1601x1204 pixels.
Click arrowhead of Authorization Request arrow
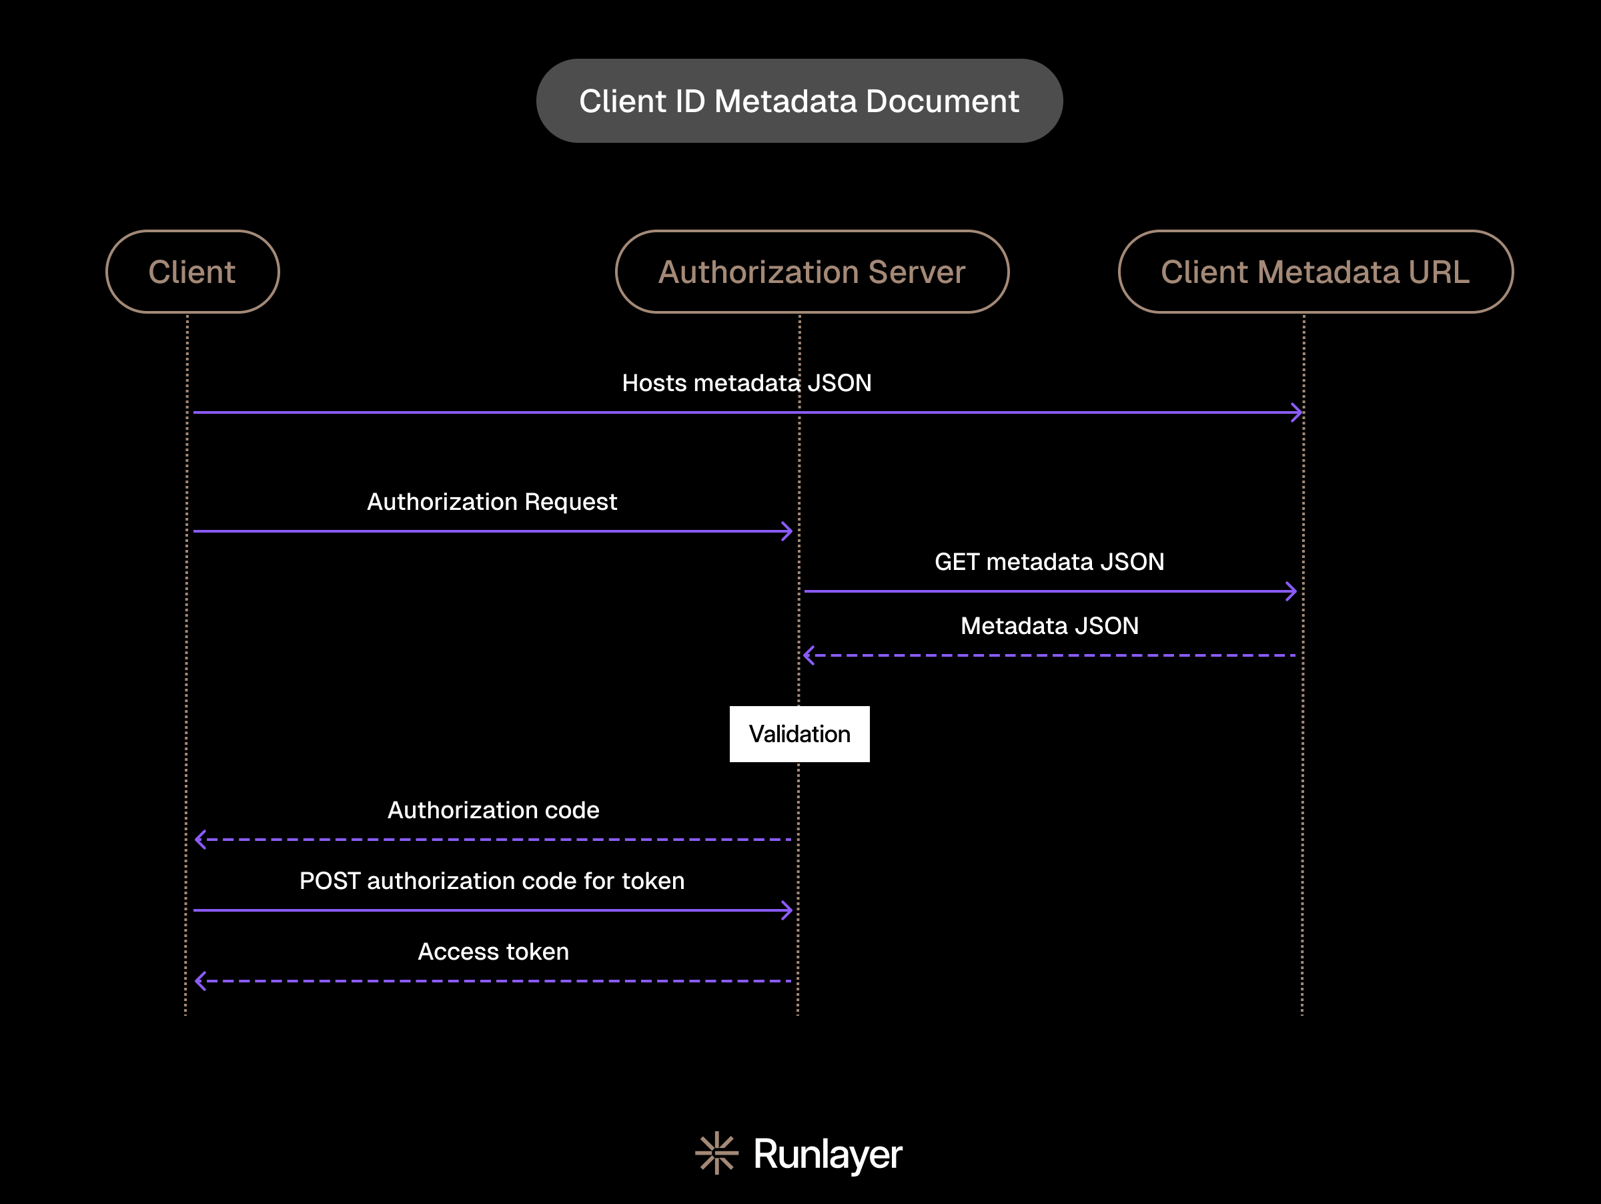tap(788, 531)
